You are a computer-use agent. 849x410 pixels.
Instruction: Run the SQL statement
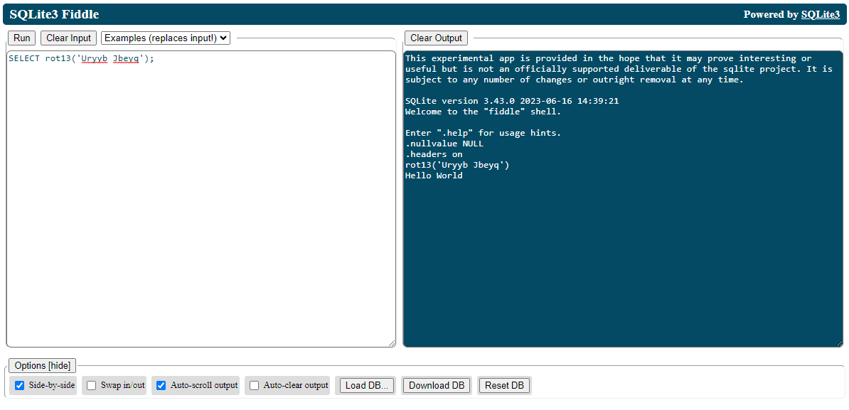click(21, 38)
